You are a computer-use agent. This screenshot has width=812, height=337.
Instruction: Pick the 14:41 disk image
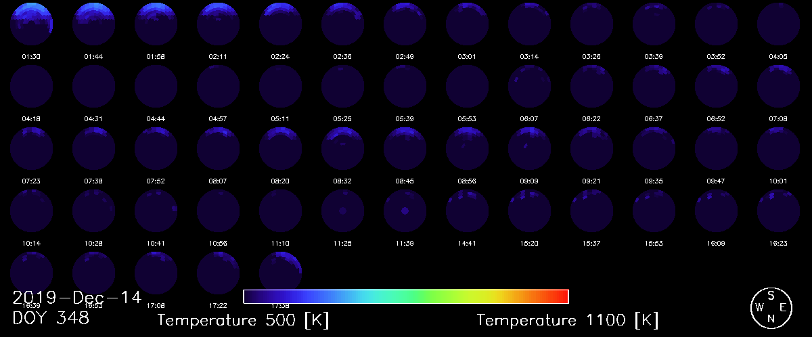(468, 211)
